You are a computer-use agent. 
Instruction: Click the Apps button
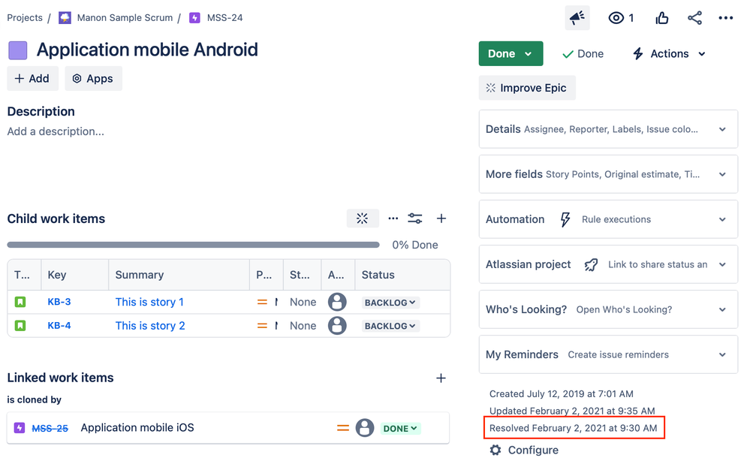coord(93,79)
